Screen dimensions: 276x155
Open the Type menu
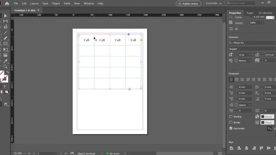tap(45, 3)
